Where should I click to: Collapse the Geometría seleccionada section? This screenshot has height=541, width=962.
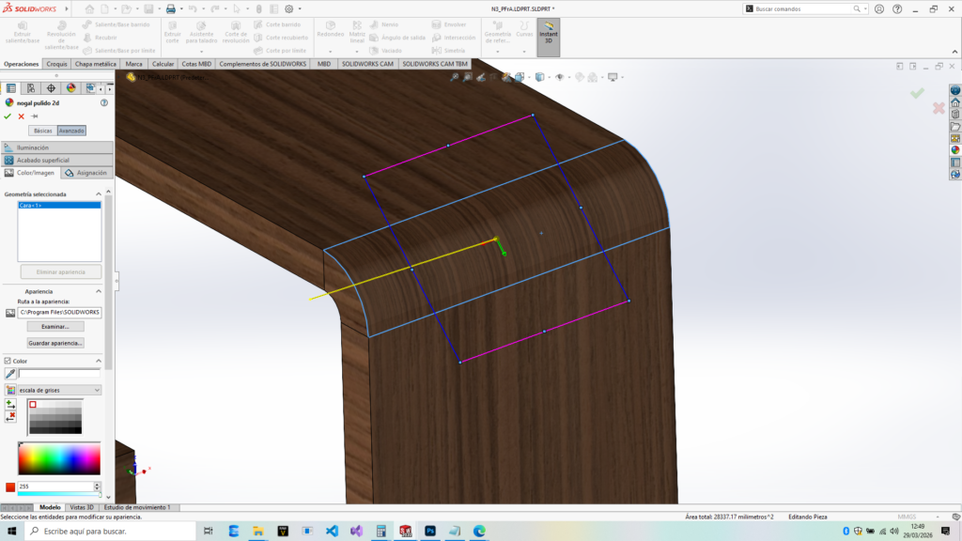coord(98,194)
